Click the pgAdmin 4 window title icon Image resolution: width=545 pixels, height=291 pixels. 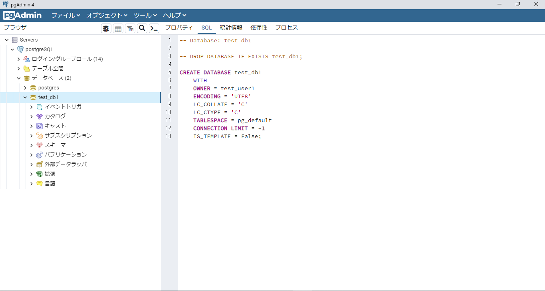point(5,4)
